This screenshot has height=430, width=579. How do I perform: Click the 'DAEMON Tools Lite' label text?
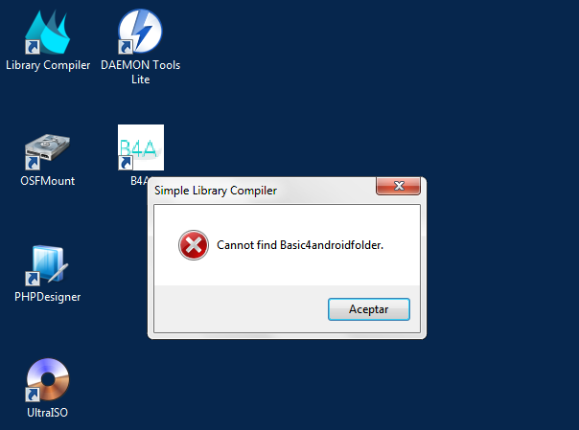[x=140, y=72]
